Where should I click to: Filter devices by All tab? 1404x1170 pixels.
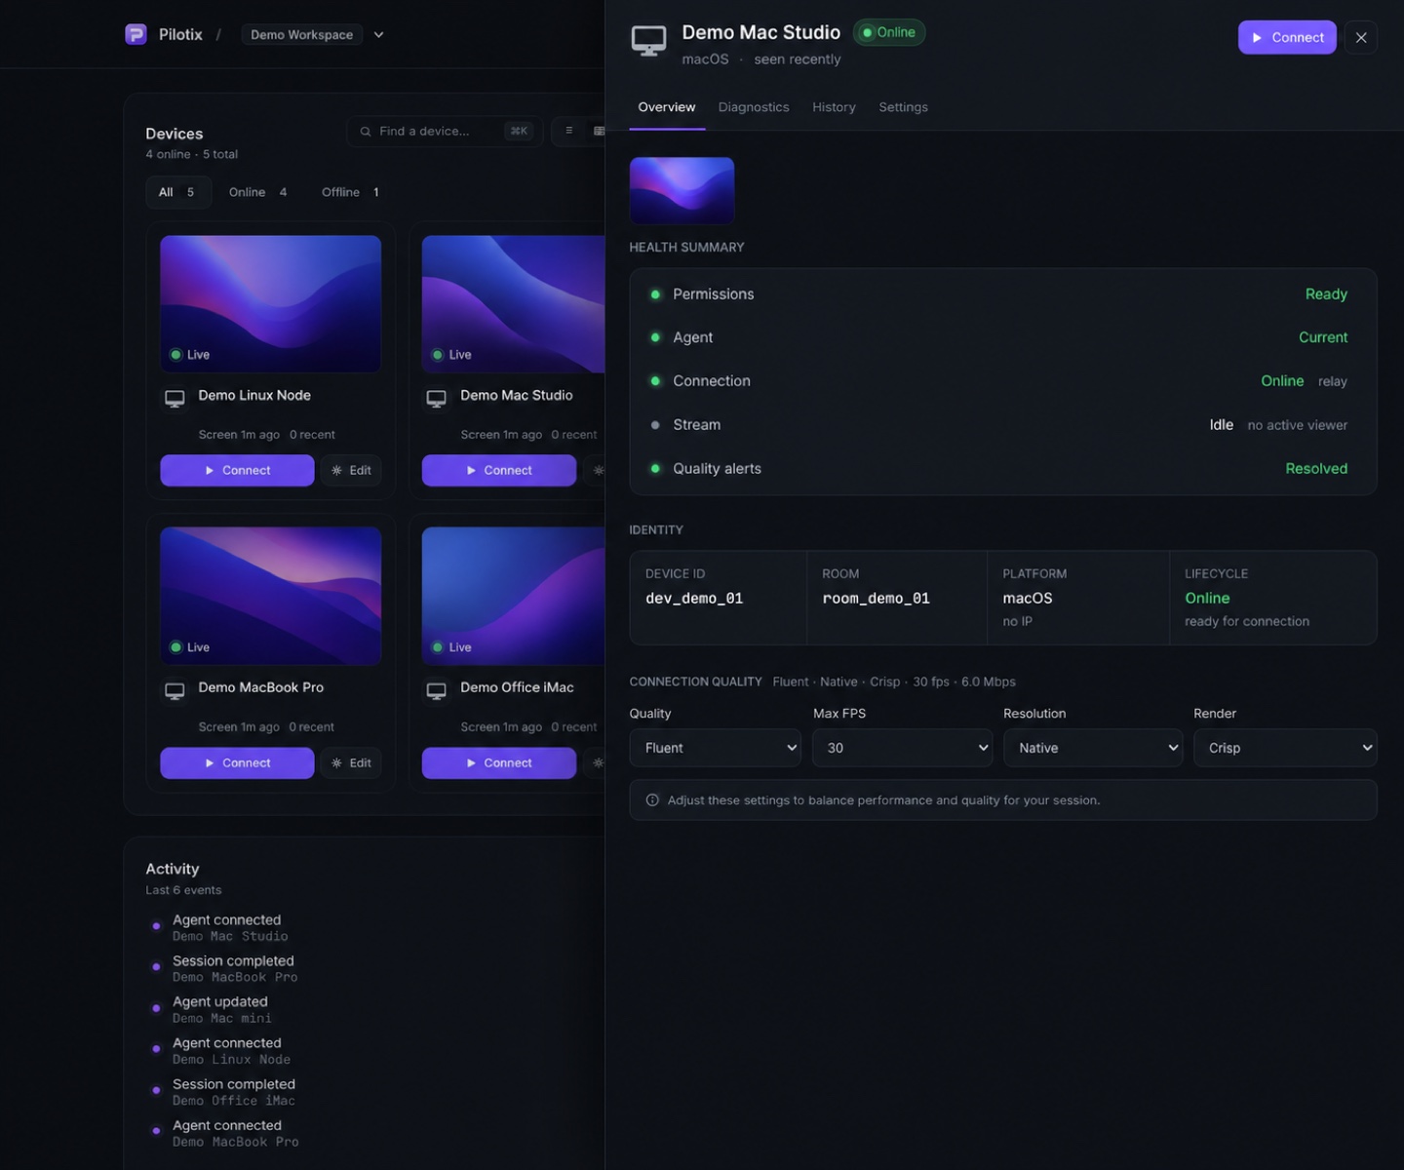click(177, 192)
